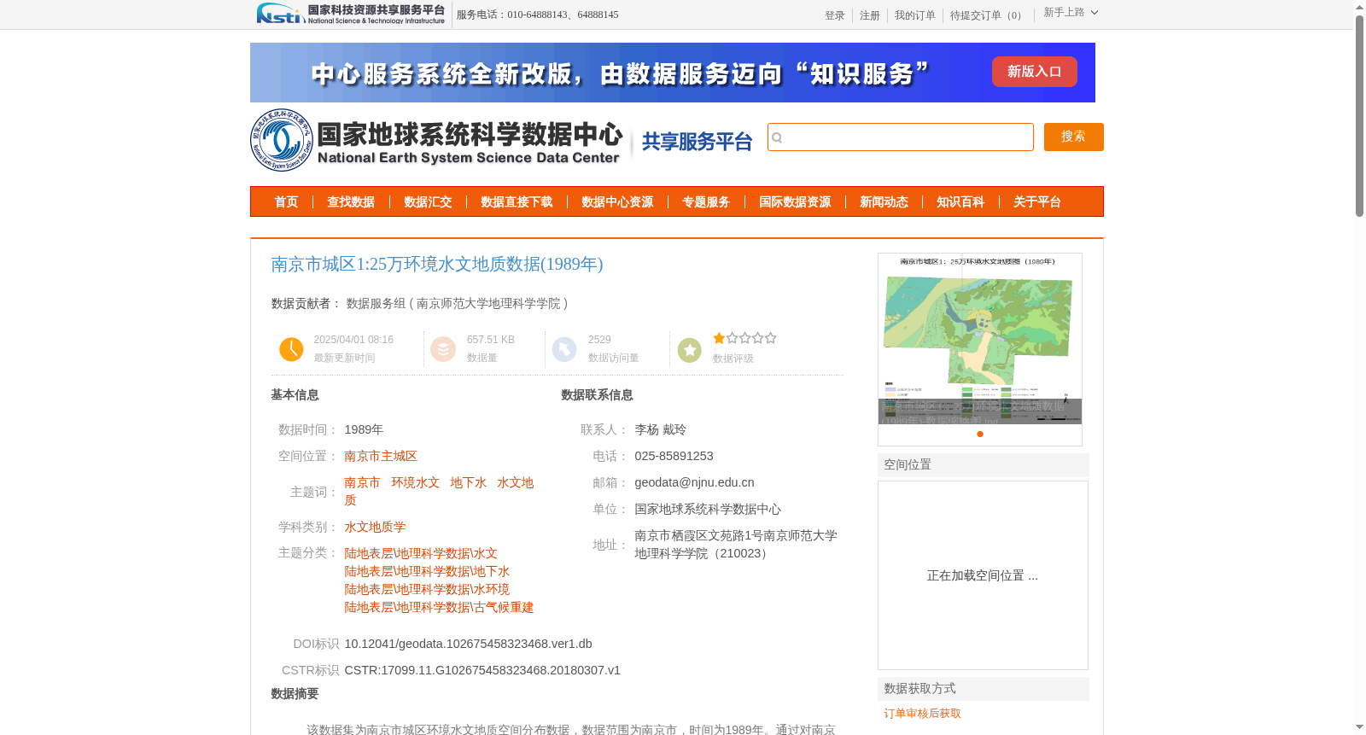Click the data visit count icon
Image resolution: width=1366 pixels, height=735 pixels.
pyautogui.click(x=564, y=349)
